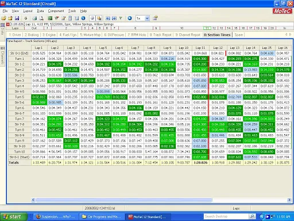Open the Data menu
Viewport: 294px width, 221px height.
40,11
